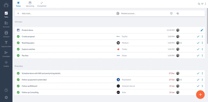The height and width of the screenshot is (102, 208).
Task: Toggle the Follow up Consulting check circle
Action: pyautogui.click(x=18, y=92)
